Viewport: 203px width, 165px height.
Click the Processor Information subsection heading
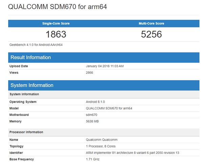pyautogui.click(x=26, y=132)
